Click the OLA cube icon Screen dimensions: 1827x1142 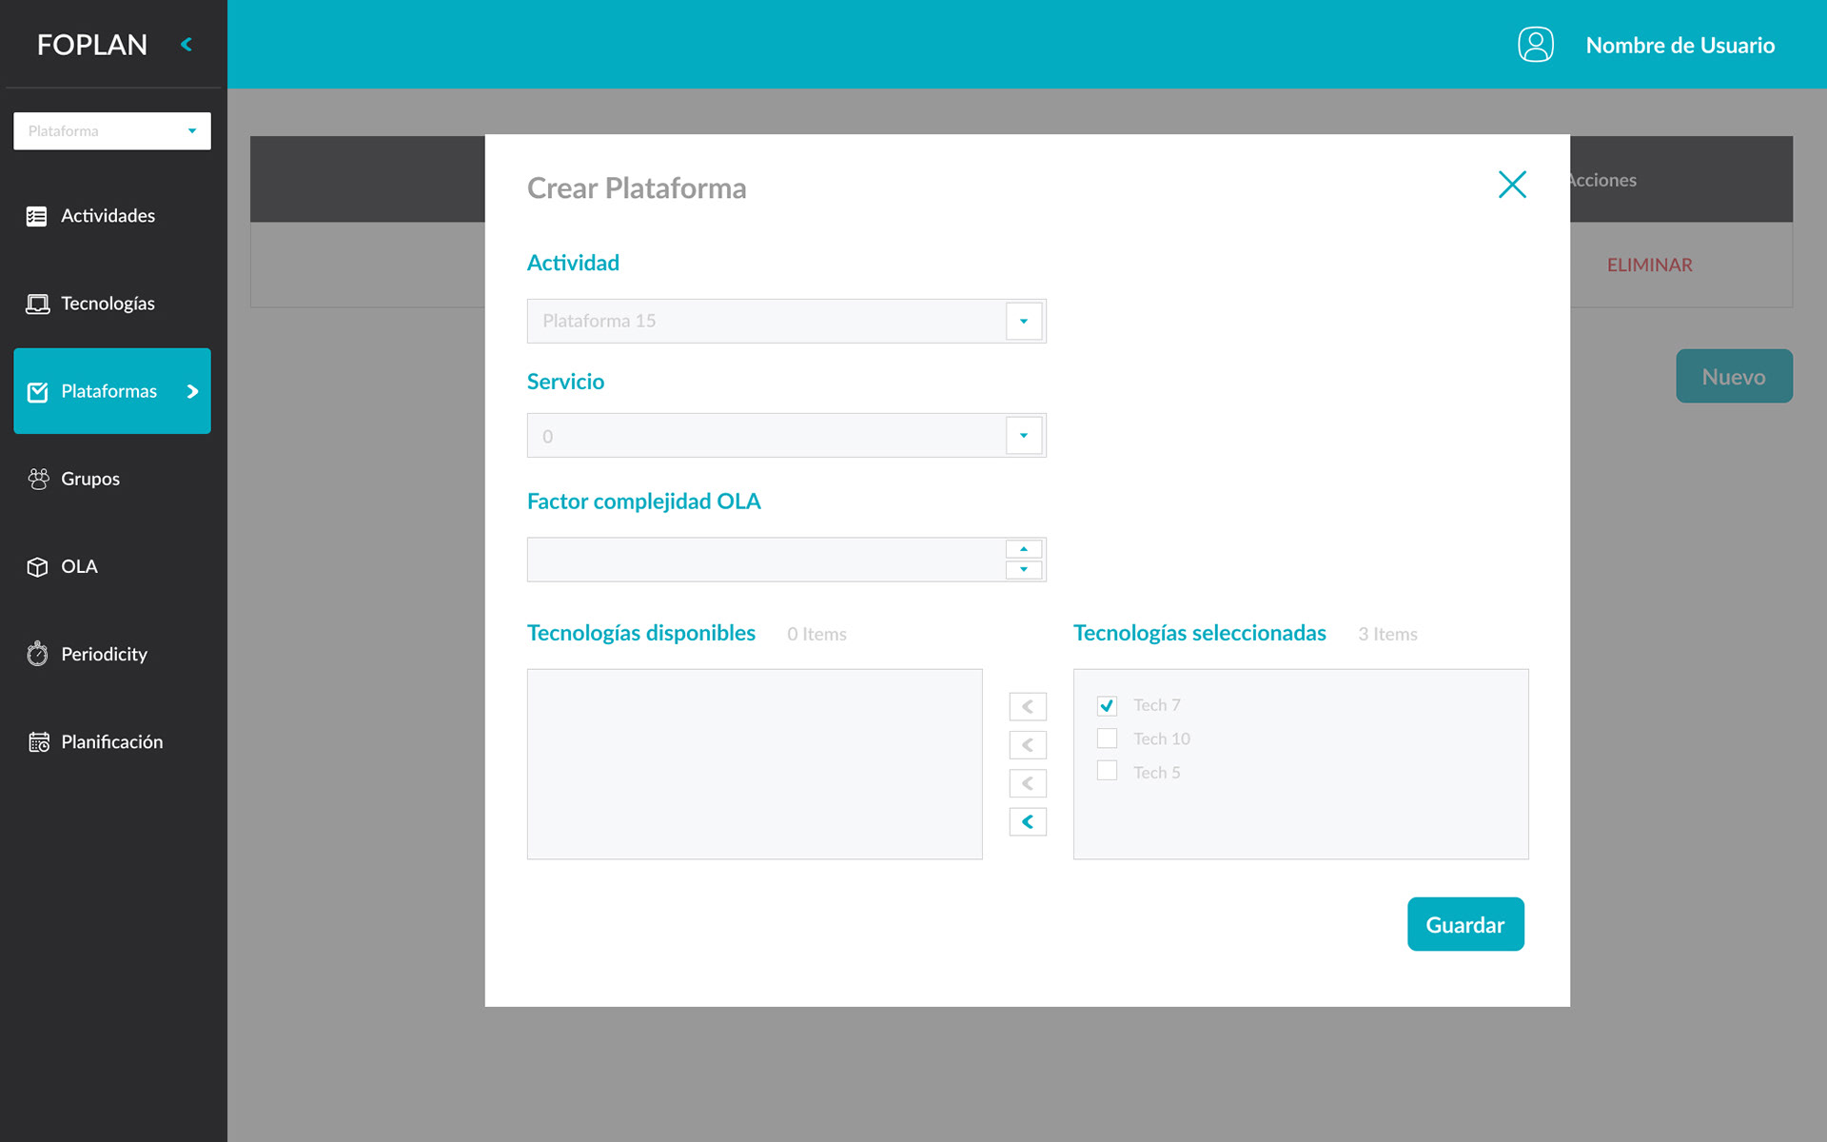pos(37,567)
